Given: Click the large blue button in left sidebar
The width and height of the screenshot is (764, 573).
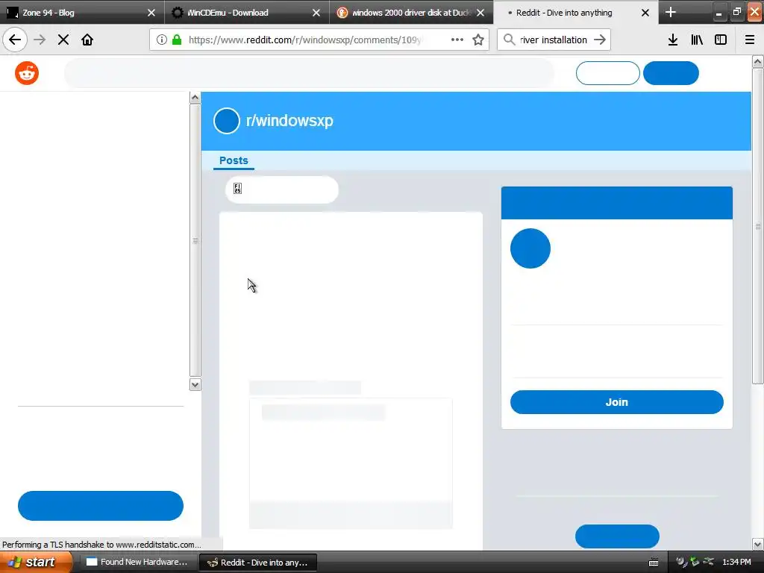Looking at the screenshot, I should click(x=101, y=506).
